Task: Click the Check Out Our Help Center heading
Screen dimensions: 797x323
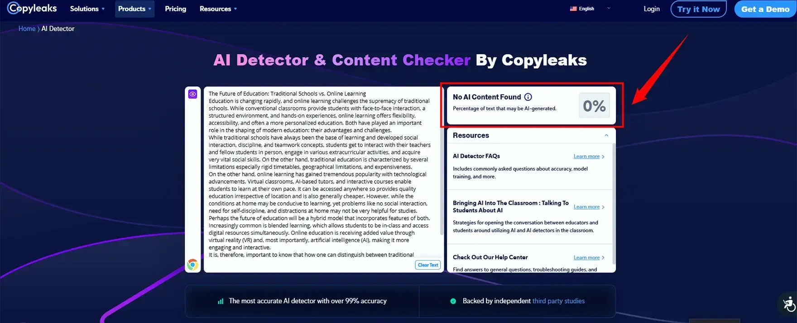Action: pyautogui.click(x=490, y=257)
